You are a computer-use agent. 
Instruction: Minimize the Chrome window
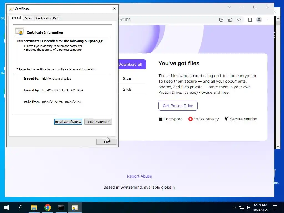tap(242, 7)
